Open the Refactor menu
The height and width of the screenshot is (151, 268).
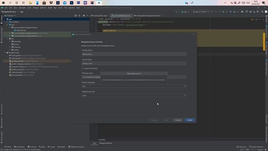tap(43, 8)
